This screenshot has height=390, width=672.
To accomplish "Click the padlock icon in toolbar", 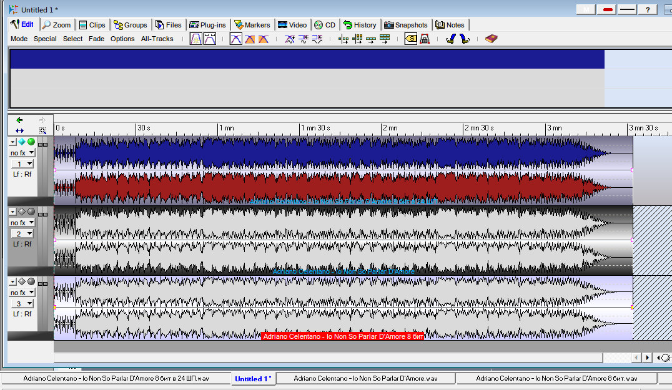I will [x=425, y=39].
